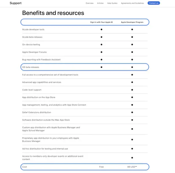Image resolution: width=175 pixels, height=173 pixels.
Task: Click On-device testing dot under Apple ID column
Action: point(101,44)
